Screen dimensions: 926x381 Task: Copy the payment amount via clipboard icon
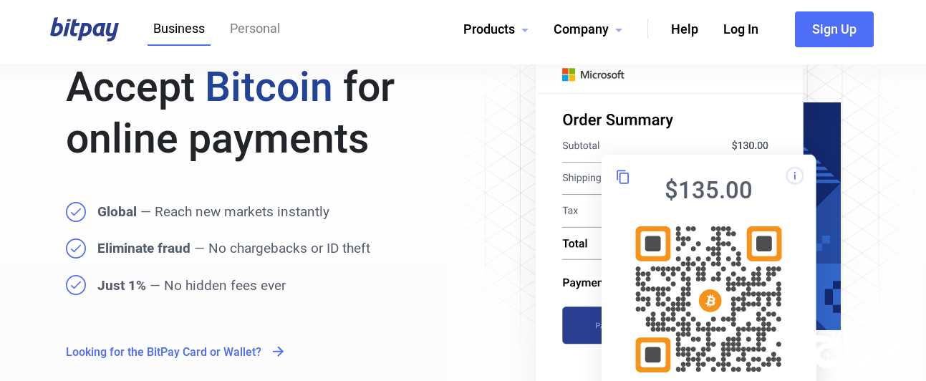[623, 177]
